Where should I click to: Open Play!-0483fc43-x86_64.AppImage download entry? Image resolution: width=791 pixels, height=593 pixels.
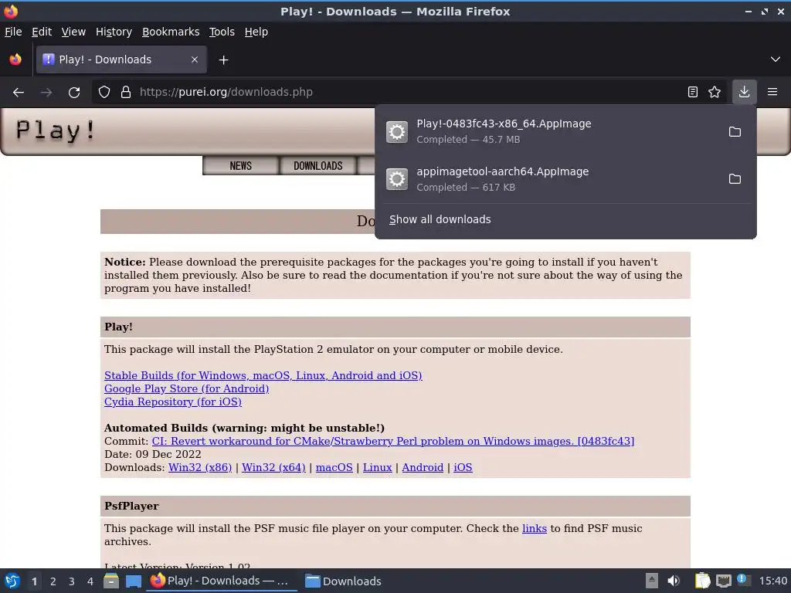coord(550,131)
